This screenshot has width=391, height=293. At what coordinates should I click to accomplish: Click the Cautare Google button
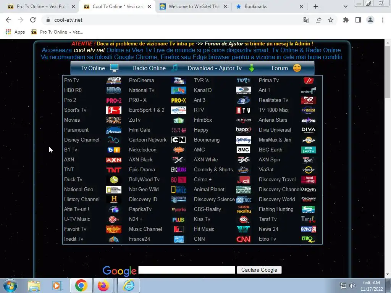click(x=259, y=270)
